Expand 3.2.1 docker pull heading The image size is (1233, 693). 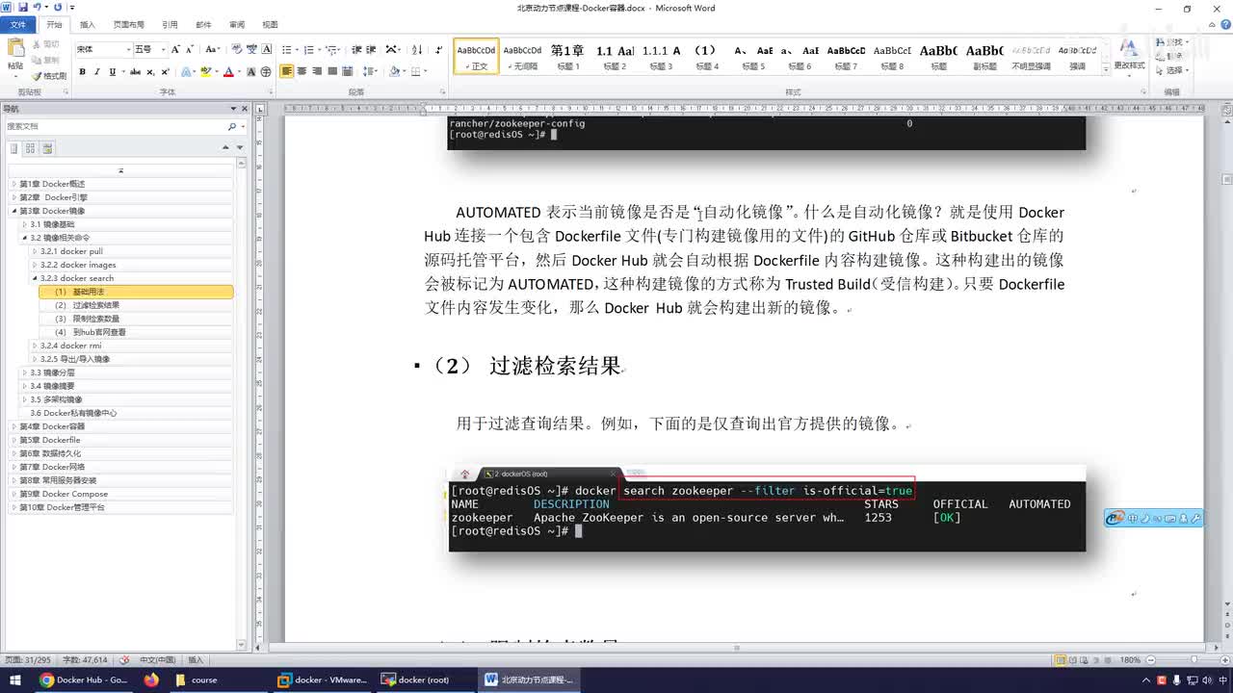36,251
